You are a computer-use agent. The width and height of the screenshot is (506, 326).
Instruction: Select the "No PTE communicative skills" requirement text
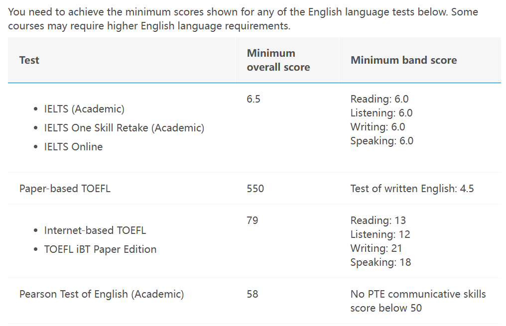418,294
